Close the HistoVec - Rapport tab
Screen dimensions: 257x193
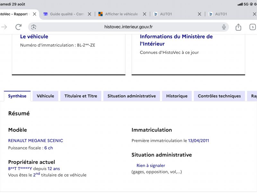pyautogui.click(x=34, y=14)
